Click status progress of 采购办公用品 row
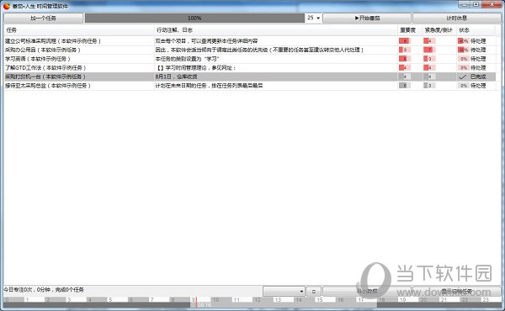The image size is (505, 311). [463, 50]
